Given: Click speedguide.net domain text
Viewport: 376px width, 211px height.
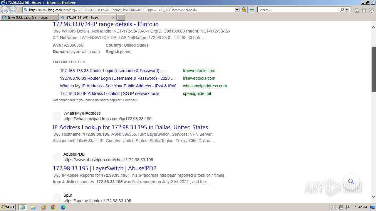Looking at the screenshot, I should point(197,93).
